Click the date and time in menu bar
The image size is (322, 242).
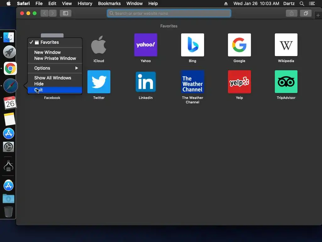click(256, 3)
